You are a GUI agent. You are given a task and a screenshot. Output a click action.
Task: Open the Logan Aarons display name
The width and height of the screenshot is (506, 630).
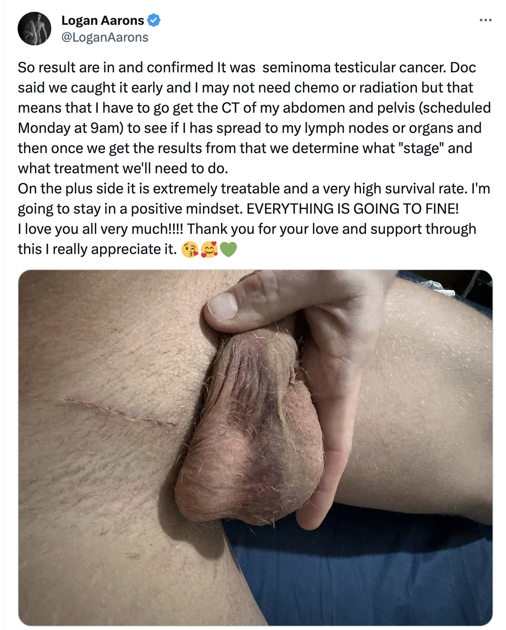[103, 20]
